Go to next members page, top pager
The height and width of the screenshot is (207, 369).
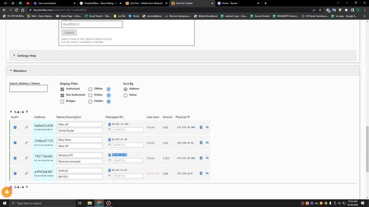27,112
